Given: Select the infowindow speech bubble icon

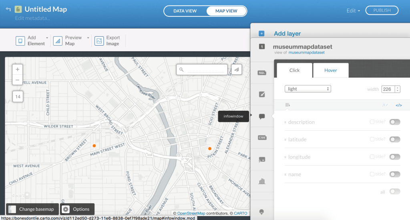Looking at the screenshot, I should [262, 116].
